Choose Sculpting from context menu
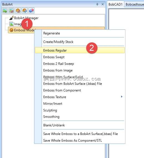 pyautogui.click(x=80, y=110)
